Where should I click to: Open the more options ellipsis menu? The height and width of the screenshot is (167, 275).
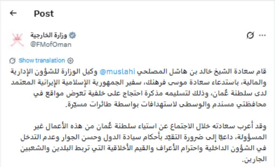tap(262, 35)
